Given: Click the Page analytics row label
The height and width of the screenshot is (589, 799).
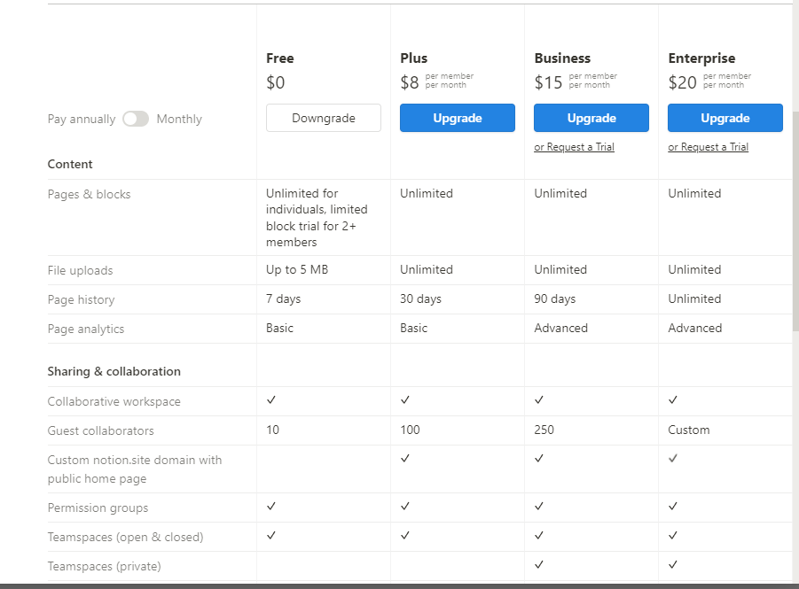Looking at the screenshot, I should tap(86, 329).
